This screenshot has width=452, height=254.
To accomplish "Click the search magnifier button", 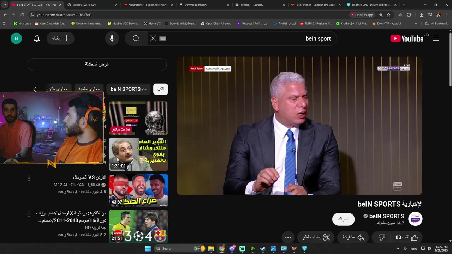I will click(x=136, y=38).
